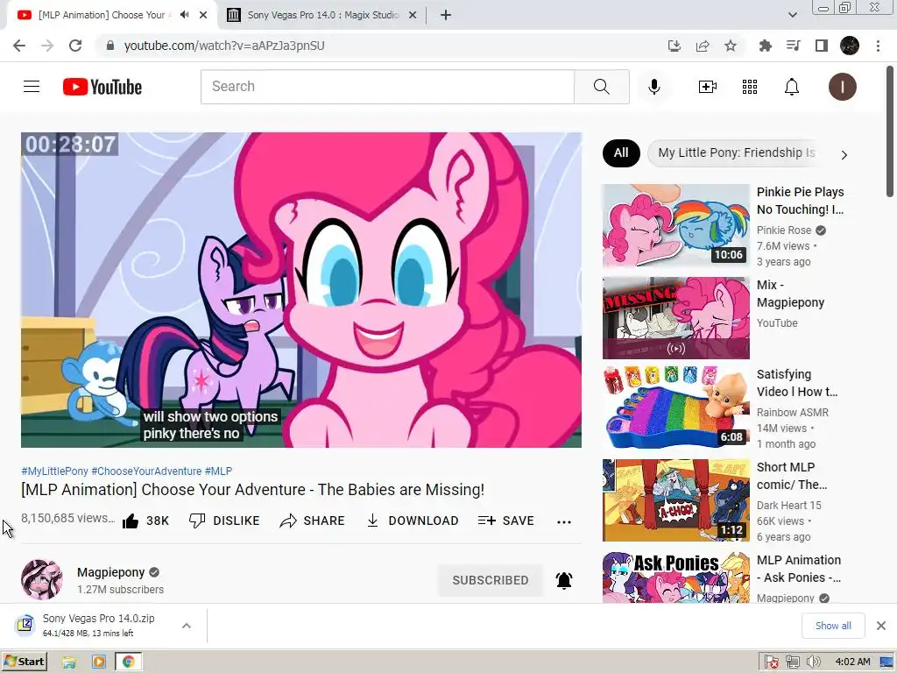Image resolution: width=897 pixels, height=673 pixels.
Task: Save the video to a playlist
Action: point(506,521)
